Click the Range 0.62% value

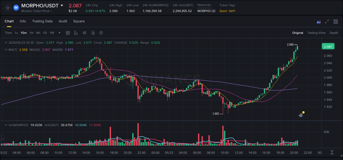pos(155,43)
